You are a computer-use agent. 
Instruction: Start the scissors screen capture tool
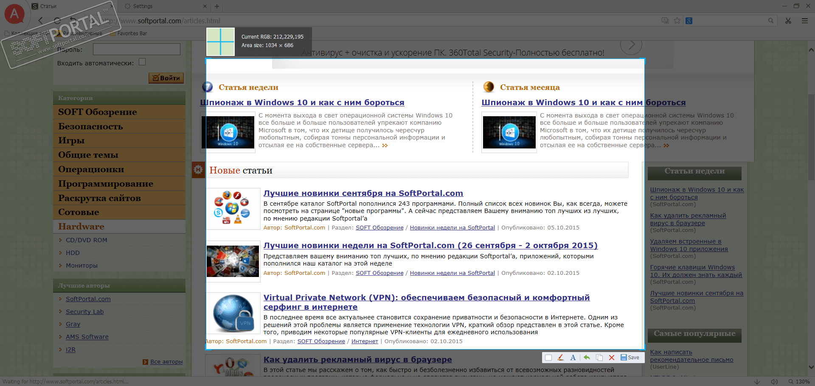click(x=788, y=21)
